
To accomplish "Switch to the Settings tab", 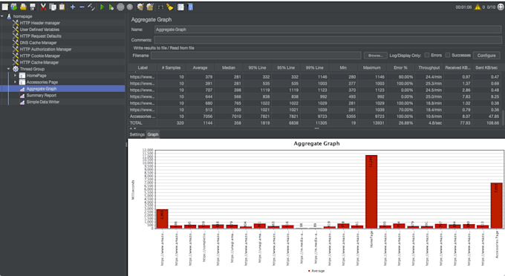I will (137, 134).
